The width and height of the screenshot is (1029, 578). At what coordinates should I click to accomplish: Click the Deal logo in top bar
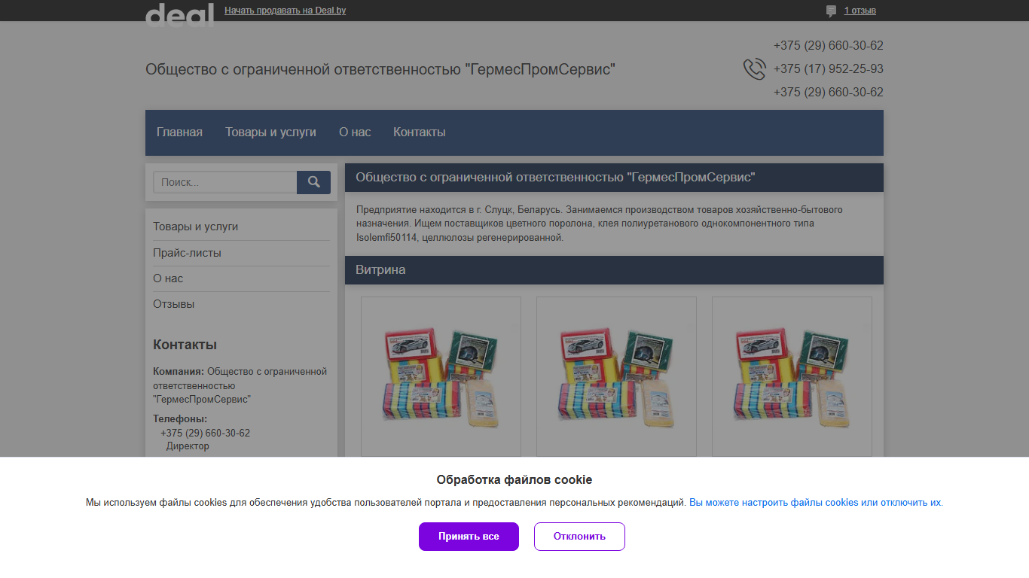coord(179,15)
